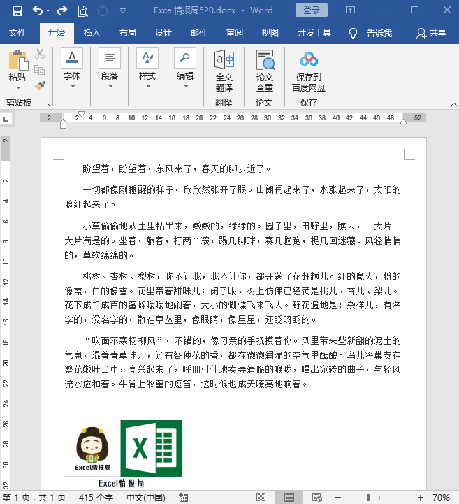Click the 70% zoom level
The image size is (459, 504).
click(x=441, y=498)
